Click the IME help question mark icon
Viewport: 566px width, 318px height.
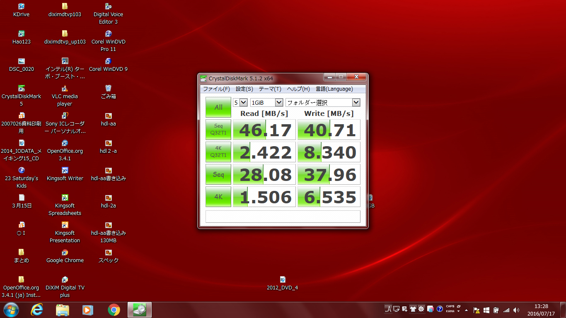pyautogui.click(x=440, y=309)
